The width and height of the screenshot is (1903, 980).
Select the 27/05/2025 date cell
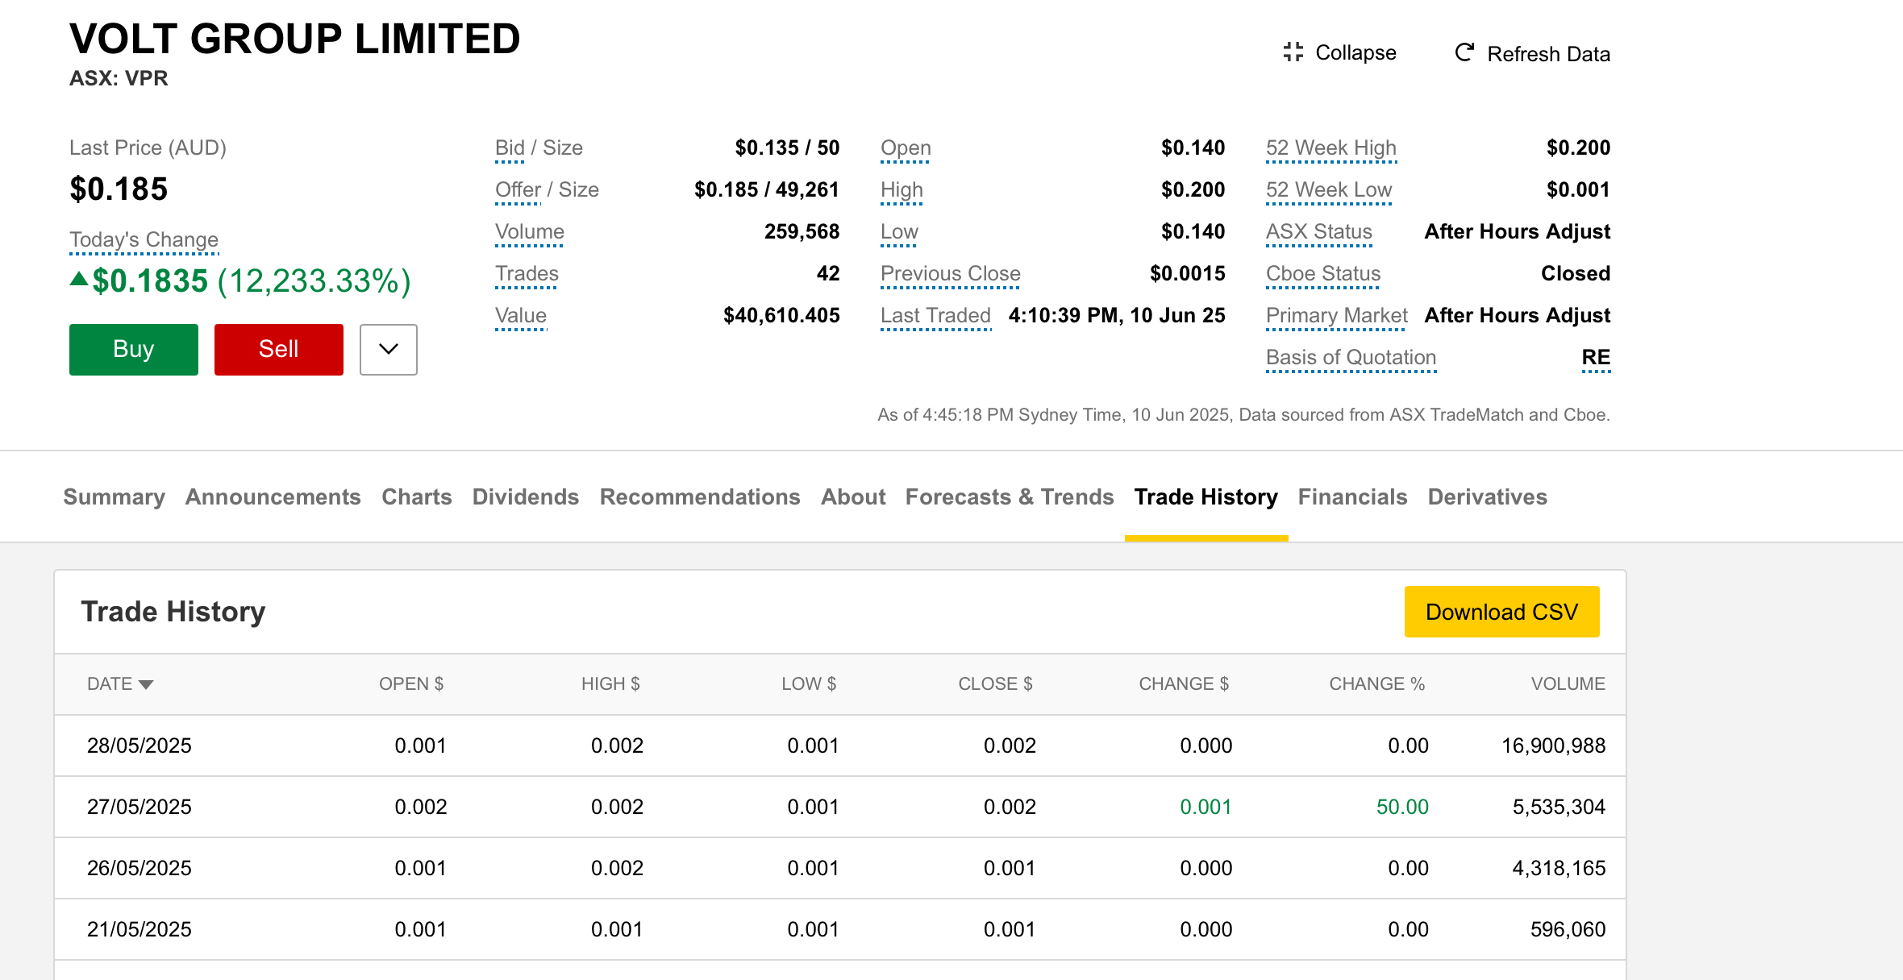pos(139,808)
